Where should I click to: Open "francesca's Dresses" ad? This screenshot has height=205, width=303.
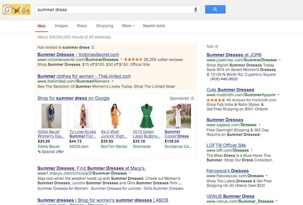(x=227, y=171)
